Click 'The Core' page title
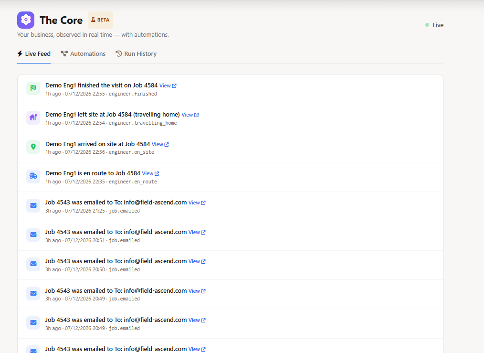This screenshot has height=353, width=484. [61, 20]
